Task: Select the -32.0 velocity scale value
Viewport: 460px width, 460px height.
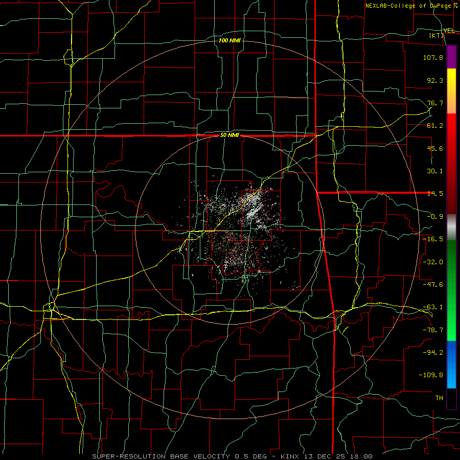Action: coord(433,262)
